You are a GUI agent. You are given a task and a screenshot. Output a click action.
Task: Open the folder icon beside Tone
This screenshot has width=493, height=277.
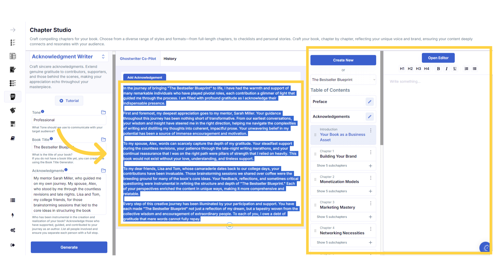point(103,112)
